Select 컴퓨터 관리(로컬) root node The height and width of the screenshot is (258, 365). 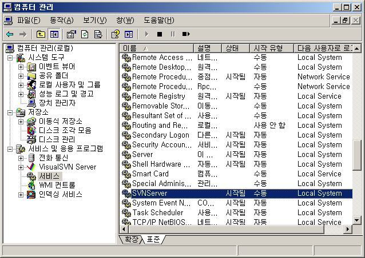45,49
